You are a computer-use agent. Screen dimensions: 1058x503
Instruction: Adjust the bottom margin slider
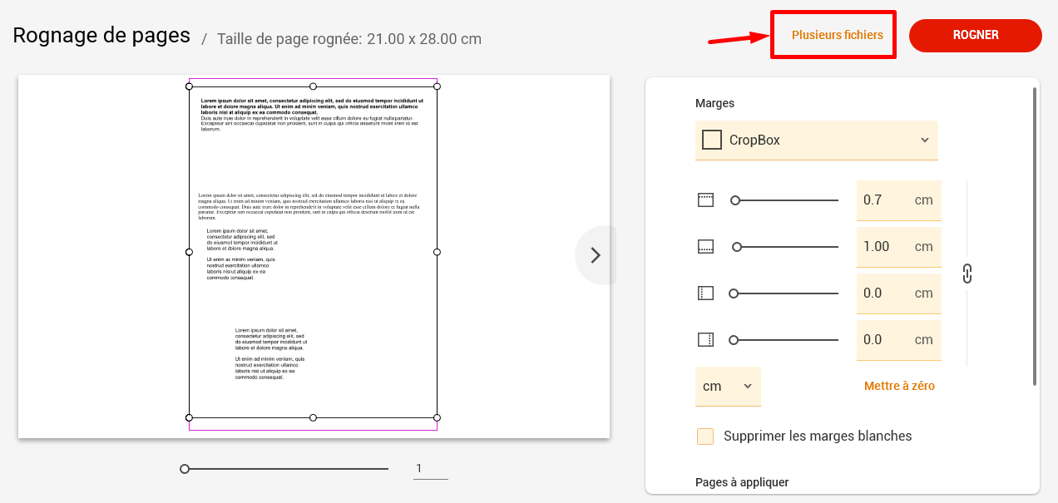click(x=784, y=247)
